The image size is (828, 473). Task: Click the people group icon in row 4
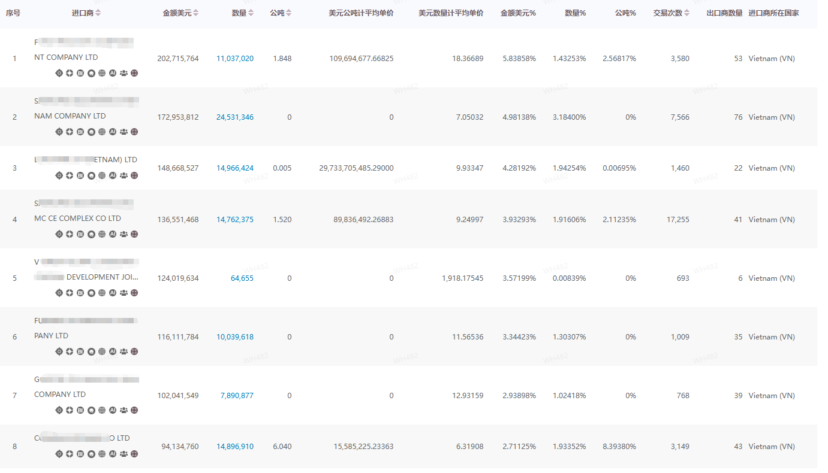point(124,234)
